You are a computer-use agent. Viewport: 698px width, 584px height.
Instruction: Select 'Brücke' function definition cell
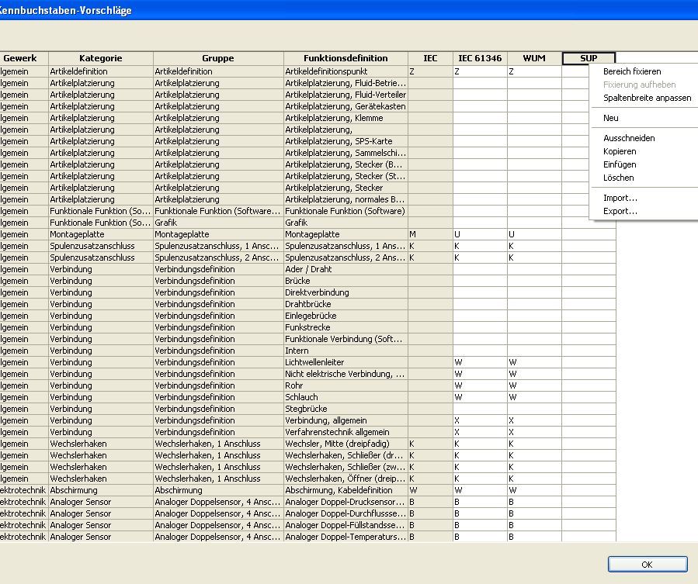tap(346, 281)
